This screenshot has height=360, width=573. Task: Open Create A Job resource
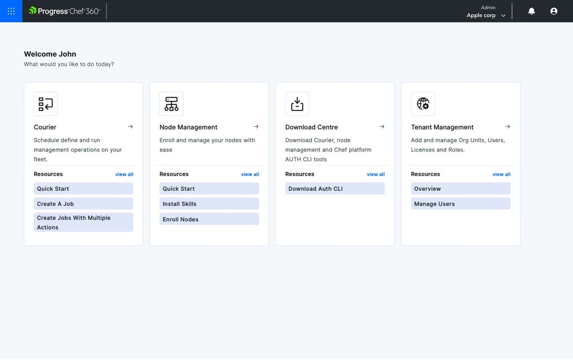click(83, 204)
